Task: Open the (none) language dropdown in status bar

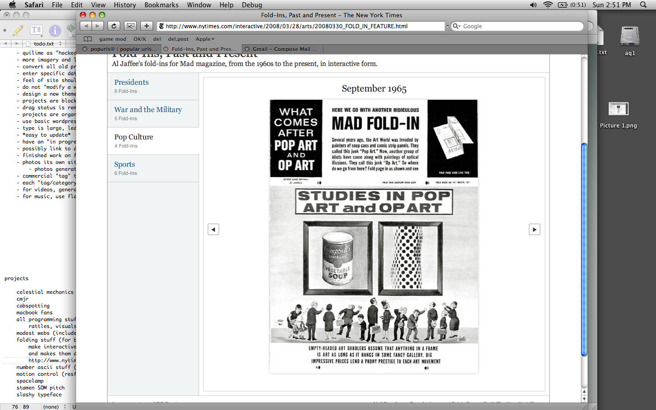Action: coord(54,407)
